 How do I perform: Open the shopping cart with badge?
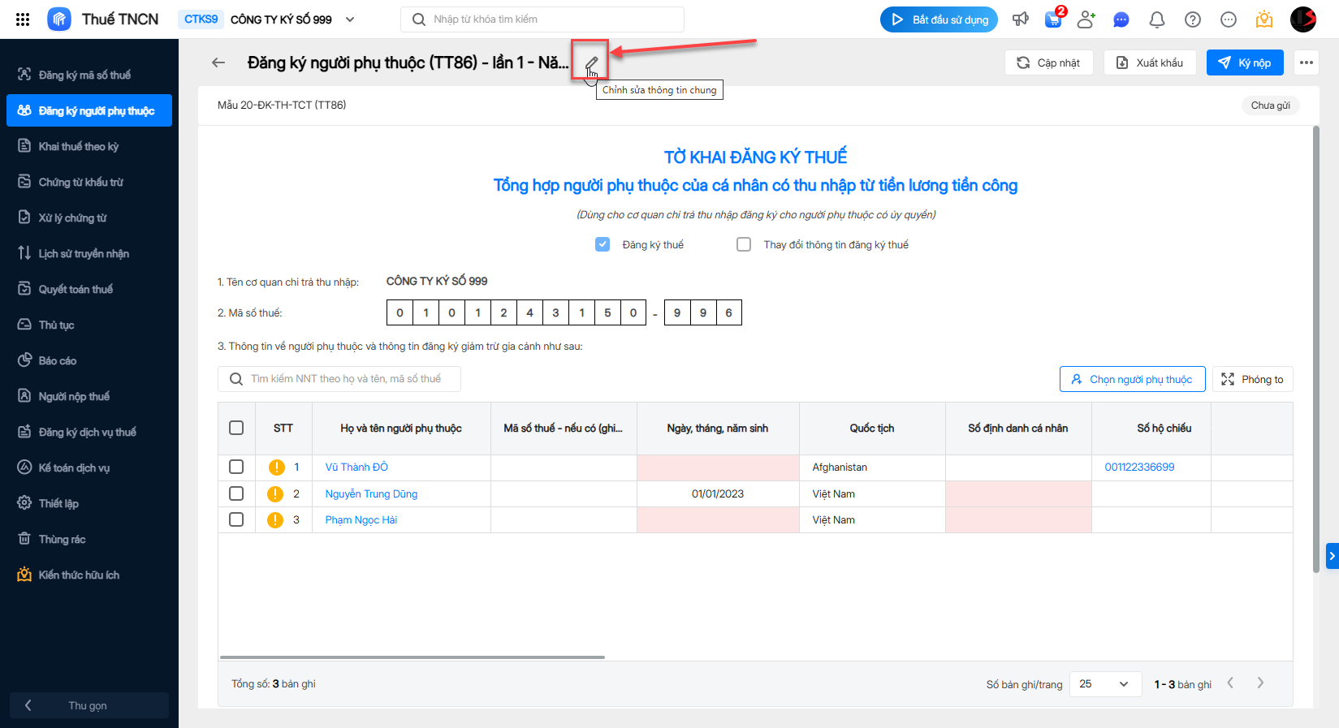(x=1053, y=19)
